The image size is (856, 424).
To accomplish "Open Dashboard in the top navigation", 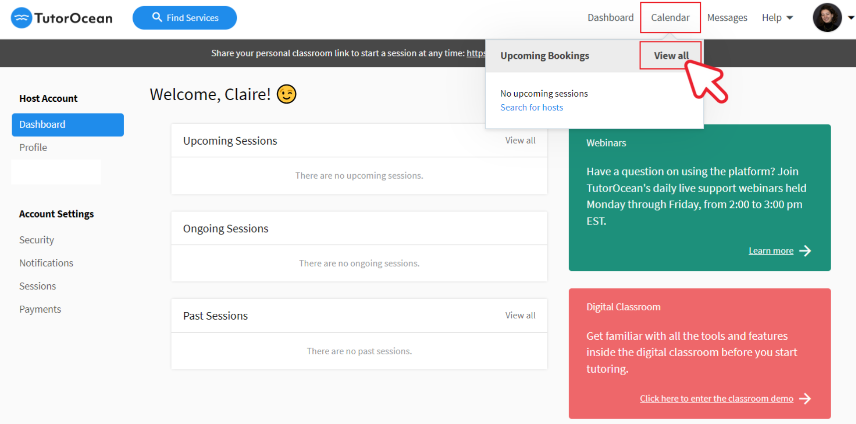I will click(610, 18).
